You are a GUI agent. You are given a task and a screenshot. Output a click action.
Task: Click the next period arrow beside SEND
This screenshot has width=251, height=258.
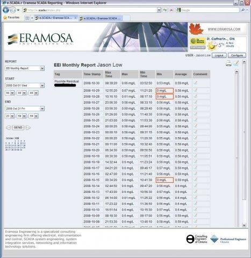click(x=28, y=127)
